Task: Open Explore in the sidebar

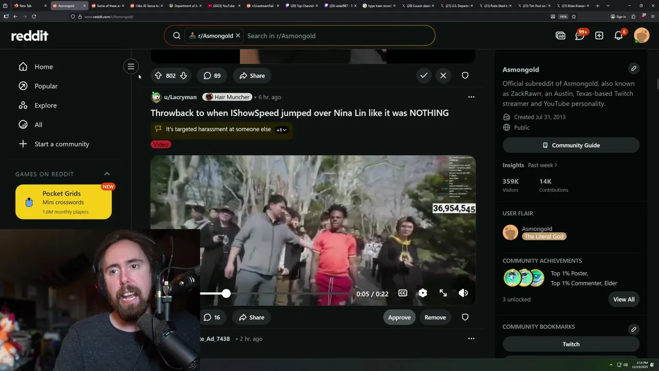Action: [x=45, y=105]
